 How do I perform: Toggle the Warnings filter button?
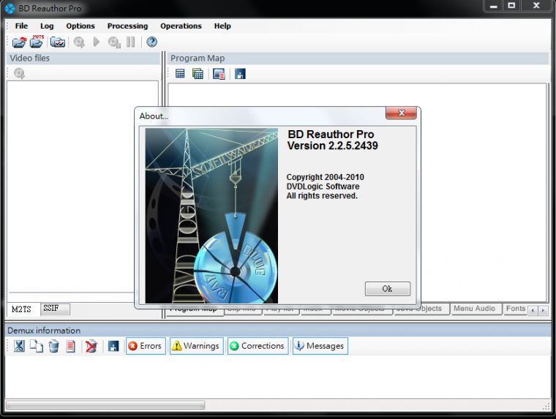point(195,346)
